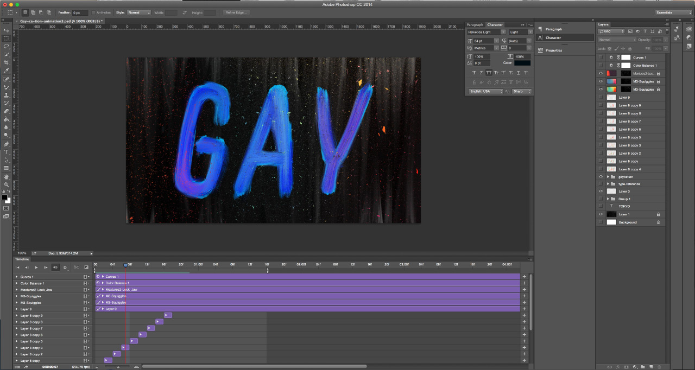
Task: Click the Layer 8 copy 9 timeline clip
Action: tap(168, 315)
